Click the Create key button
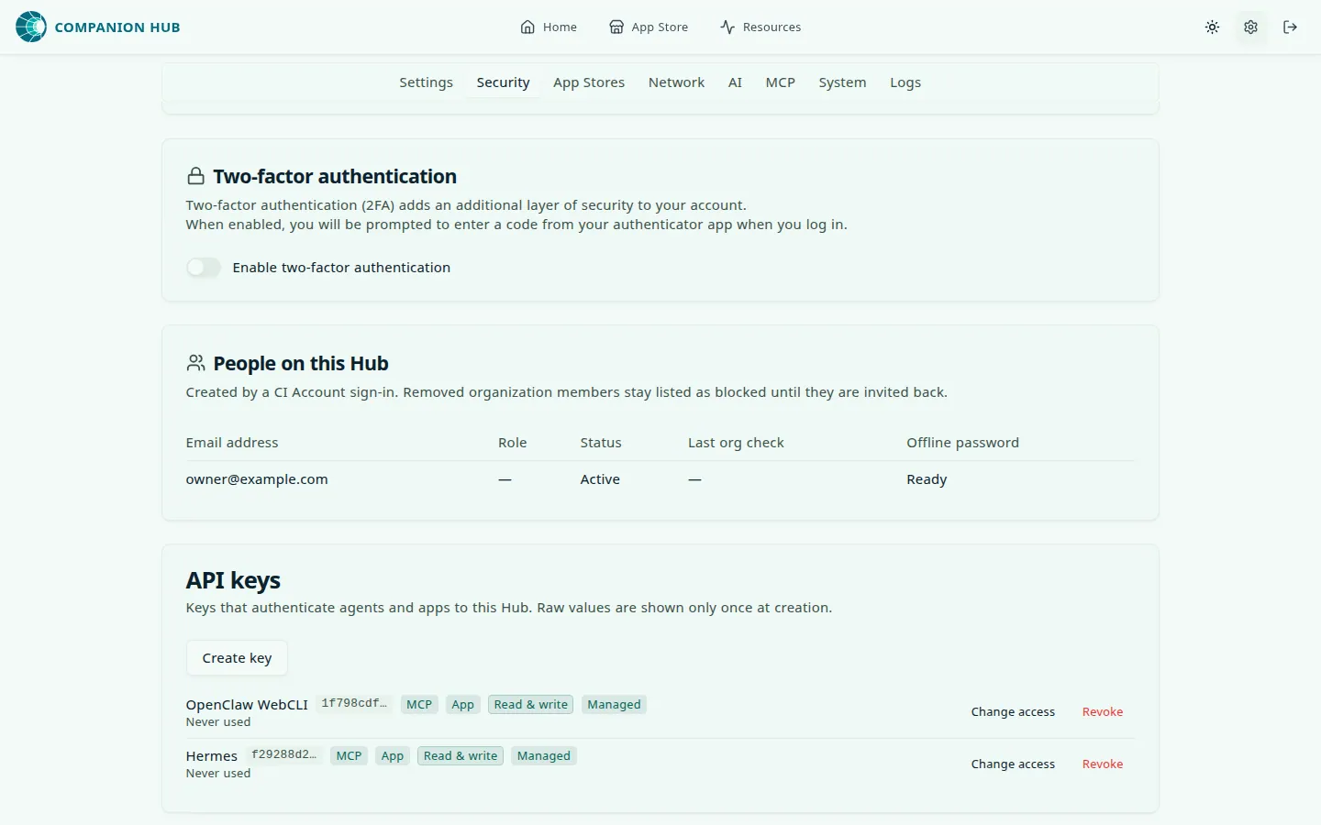The height and width of the screenshot is (825, 1321). pyautogui.click(x=237, y=658)
